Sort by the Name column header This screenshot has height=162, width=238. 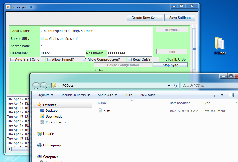[102, 103]
